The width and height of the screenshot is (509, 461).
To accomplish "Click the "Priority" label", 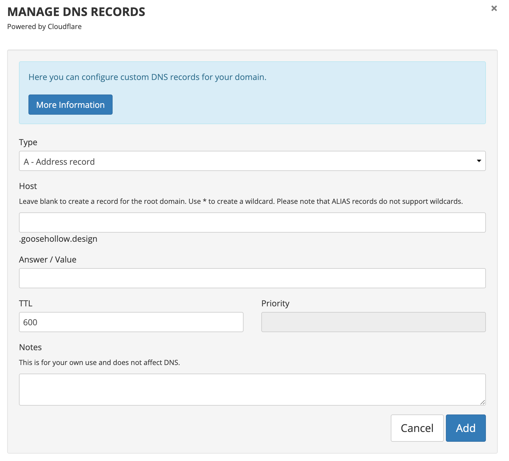I will click(275, 303).
